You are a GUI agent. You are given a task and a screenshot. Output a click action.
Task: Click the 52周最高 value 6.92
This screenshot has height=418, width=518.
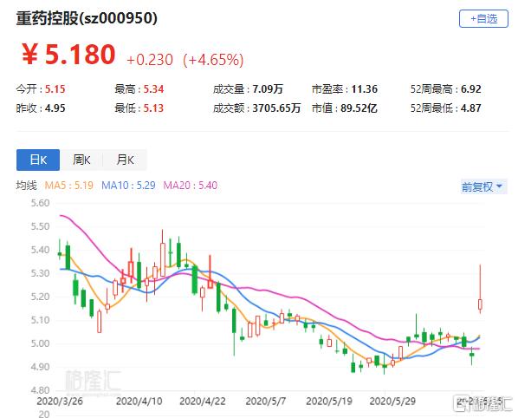pyautogui.click(x=470, y=89)
